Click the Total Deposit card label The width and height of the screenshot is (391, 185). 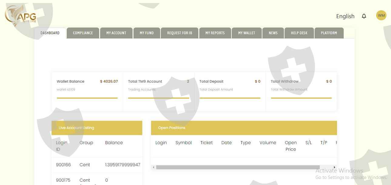click(x=211, y=81)
